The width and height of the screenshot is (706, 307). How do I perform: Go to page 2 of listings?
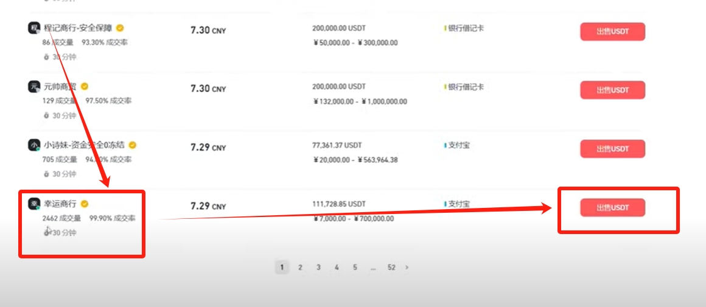pyautogui.click(x=300, y=267)
